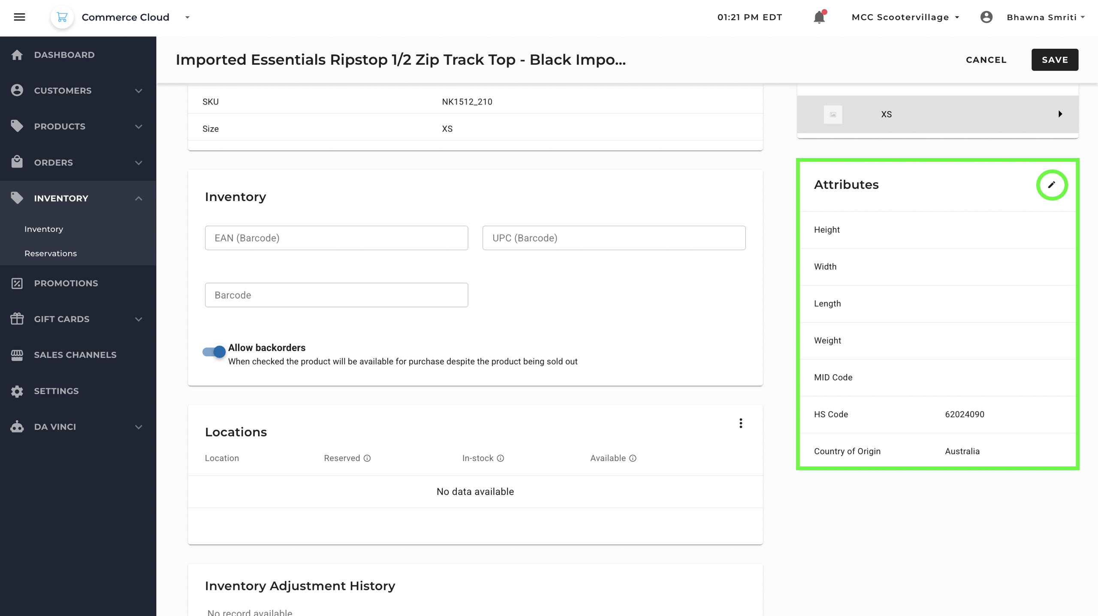Image resolution: width=1098 pixels, height=616 pixels.
Task: Expand the XS variant row arrow
Action: click(1060, 114)
